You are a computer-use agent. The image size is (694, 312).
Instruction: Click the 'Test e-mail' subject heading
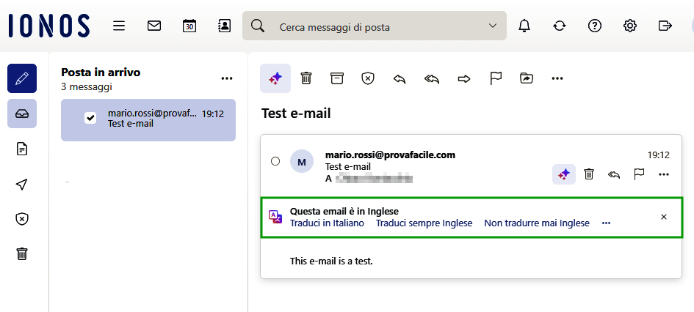click(296, 114)
